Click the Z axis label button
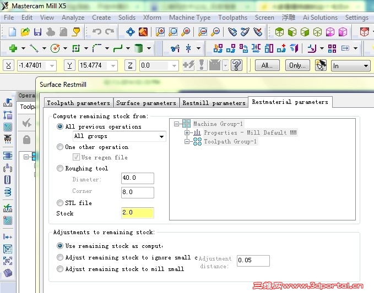This screenshot has height=293, width=374. (130, 65)
